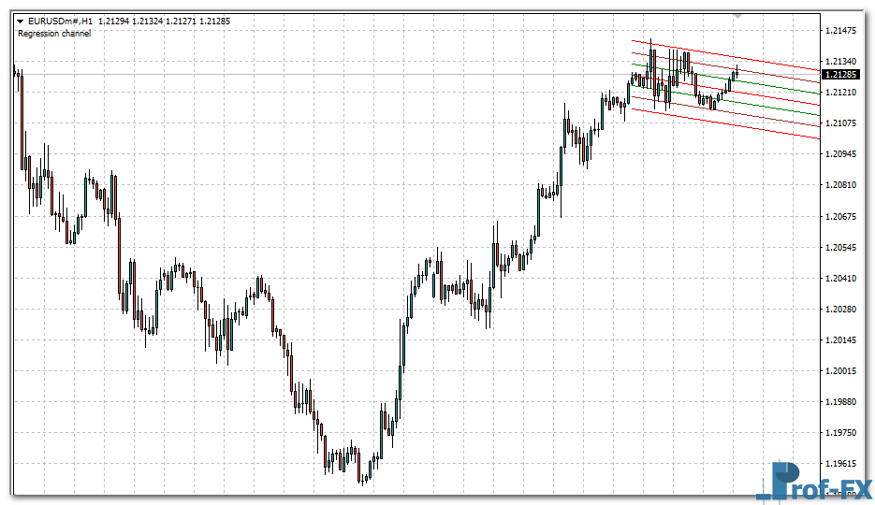Select the Regression channel indicator label
The image size is (875, 505).
(54, 34)
